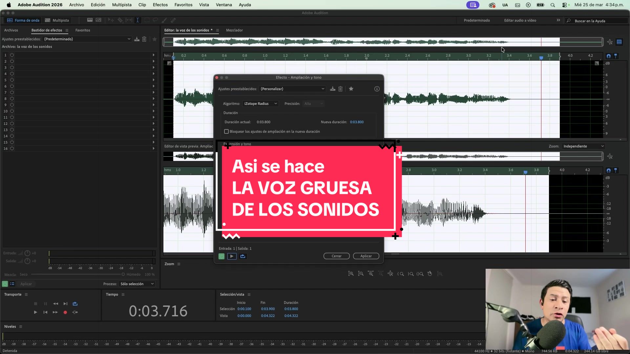This screenshot has width=630, height=354.
Task: Play audio in Transporte panel
Action: (x=35, y=312)
